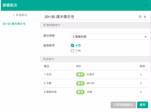Click the 已婚 option label text

click(78, 51)
